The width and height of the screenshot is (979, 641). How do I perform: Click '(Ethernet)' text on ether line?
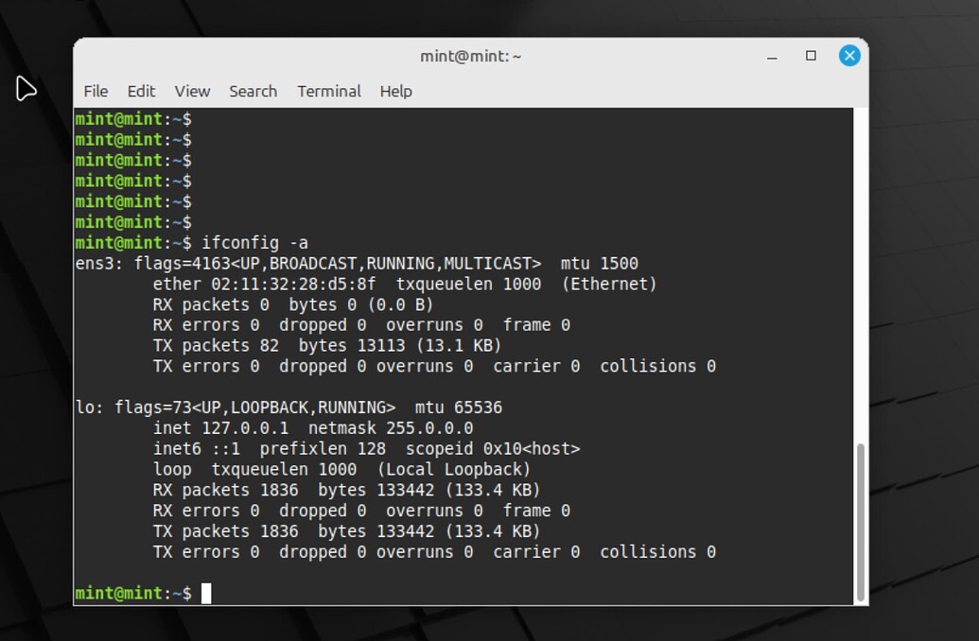609,284
